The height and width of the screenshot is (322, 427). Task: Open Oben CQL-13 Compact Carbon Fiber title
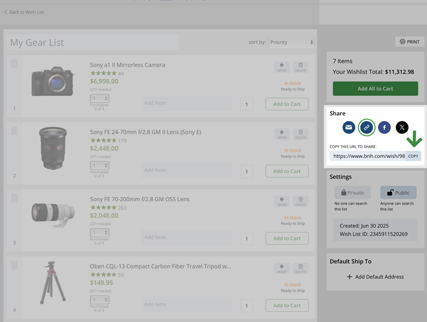coord(161,266)
